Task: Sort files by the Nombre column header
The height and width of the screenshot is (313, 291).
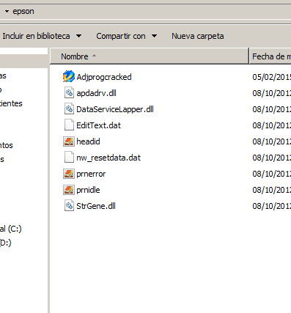Action: point(150,56)
